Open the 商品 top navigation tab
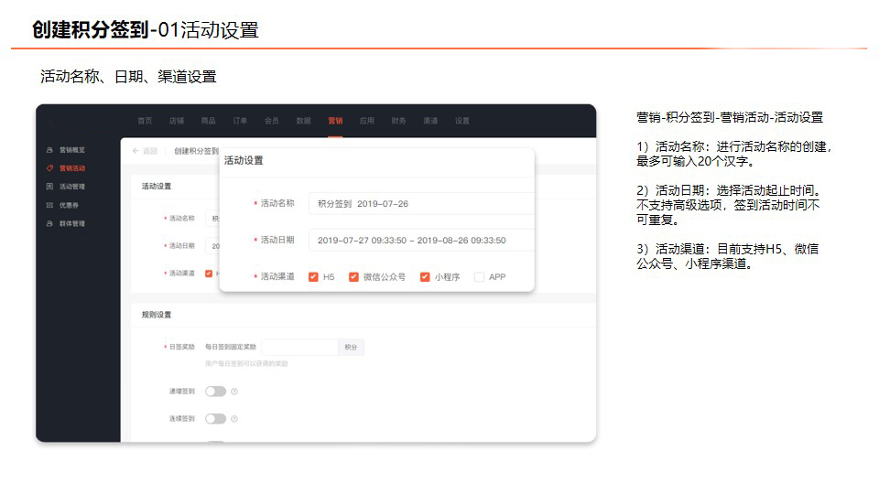This screenshot has width=879, height=494. (209, 121)
